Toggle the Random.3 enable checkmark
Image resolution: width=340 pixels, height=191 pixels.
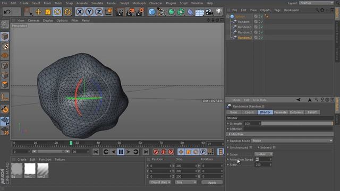click(x=262, y=38)
